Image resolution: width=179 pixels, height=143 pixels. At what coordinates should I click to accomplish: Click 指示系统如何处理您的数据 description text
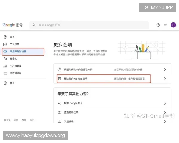(x=128, y=69)
